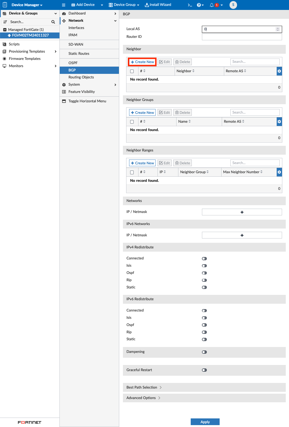
Task: Click the Add Device dropdown arrow
Action: 102,5
